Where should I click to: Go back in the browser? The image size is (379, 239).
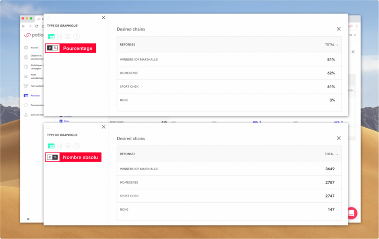click(x=23, y=26)
